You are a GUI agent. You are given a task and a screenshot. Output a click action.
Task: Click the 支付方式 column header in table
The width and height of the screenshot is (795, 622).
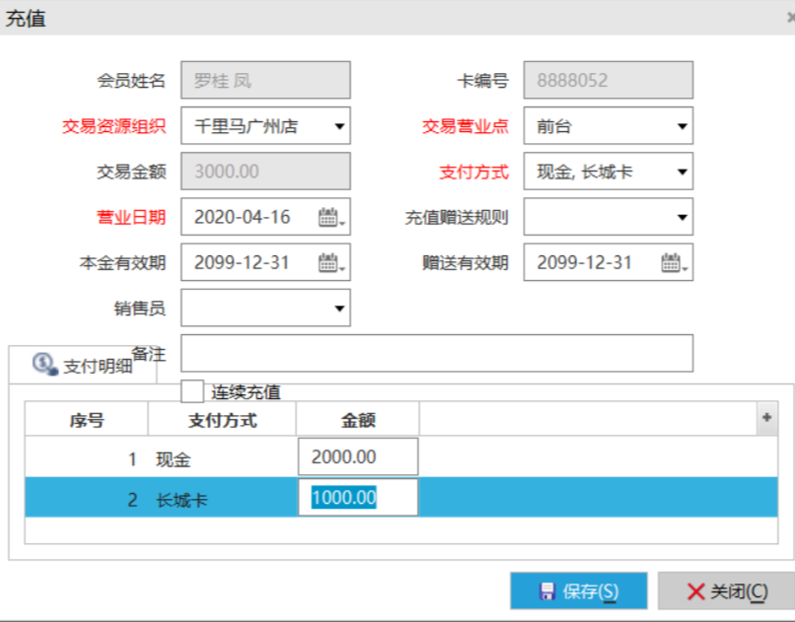[x=222, y=420]
